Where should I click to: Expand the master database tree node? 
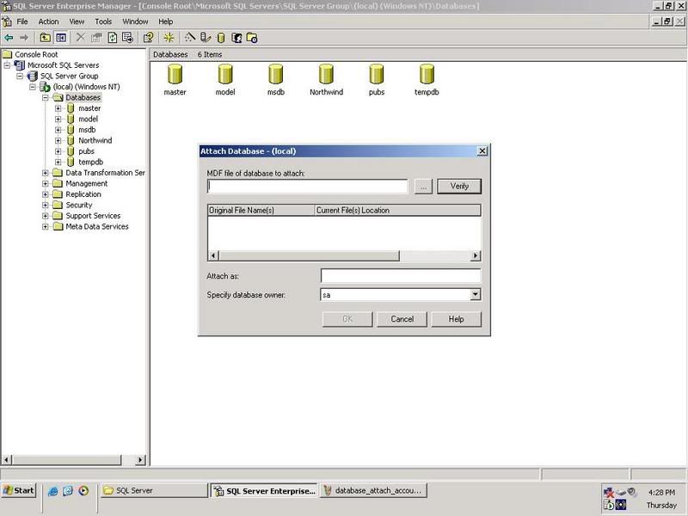[58, 108]
